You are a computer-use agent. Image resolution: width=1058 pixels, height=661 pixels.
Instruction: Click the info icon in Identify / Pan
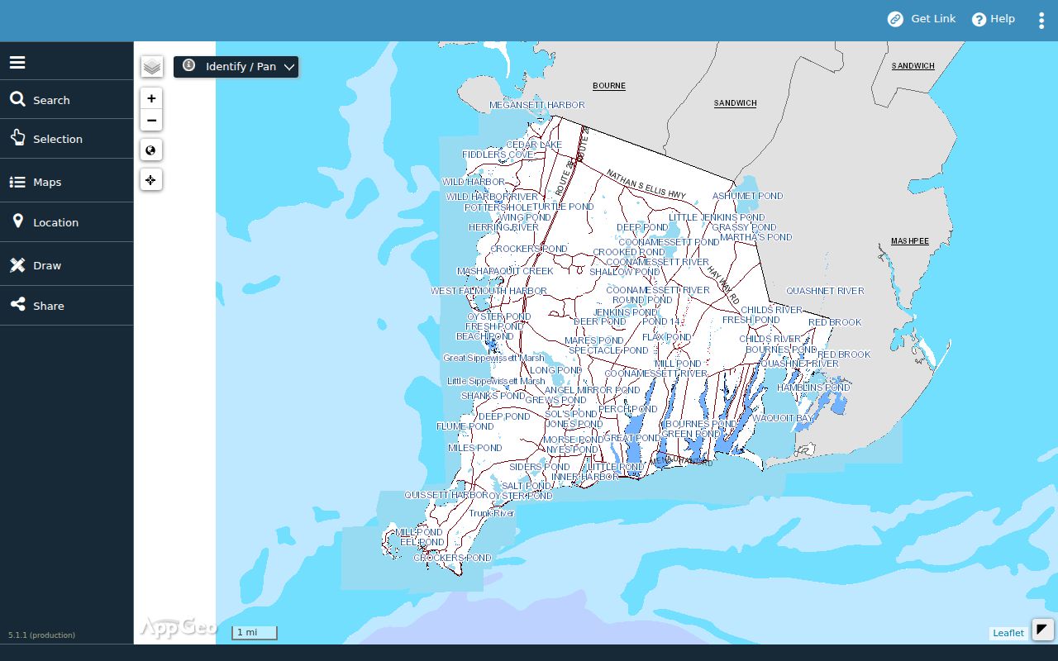(x=189, y=65)
